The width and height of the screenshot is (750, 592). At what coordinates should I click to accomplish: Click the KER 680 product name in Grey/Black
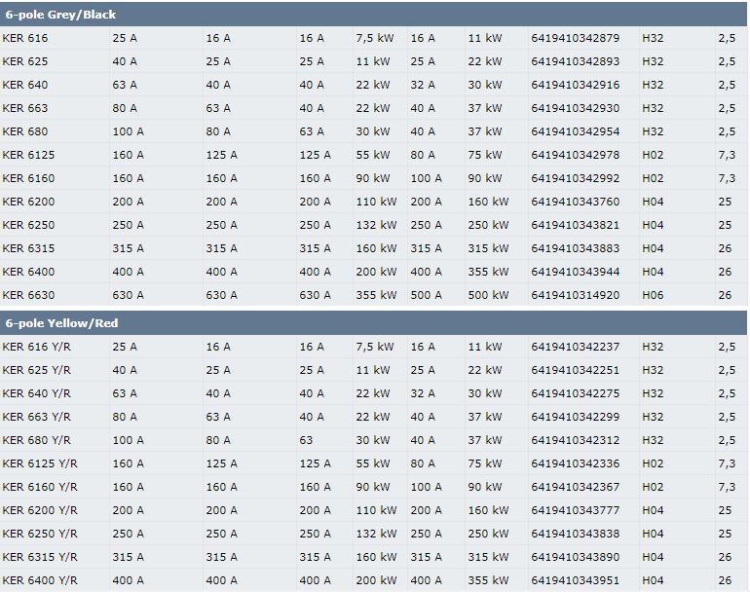pos(25,131)
